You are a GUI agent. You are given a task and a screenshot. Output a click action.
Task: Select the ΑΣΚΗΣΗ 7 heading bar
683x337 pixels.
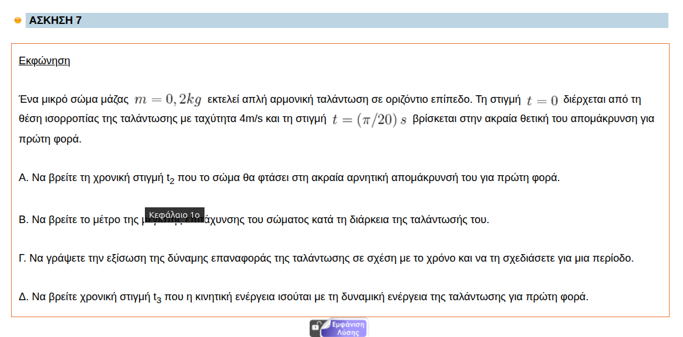coord(346,20)
